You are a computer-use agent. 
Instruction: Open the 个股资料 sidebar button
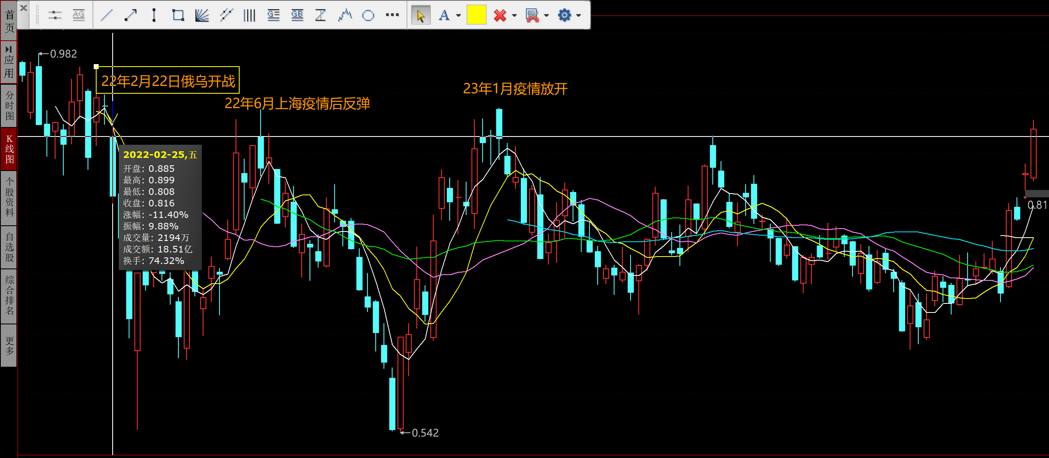[x=9, y=197]
